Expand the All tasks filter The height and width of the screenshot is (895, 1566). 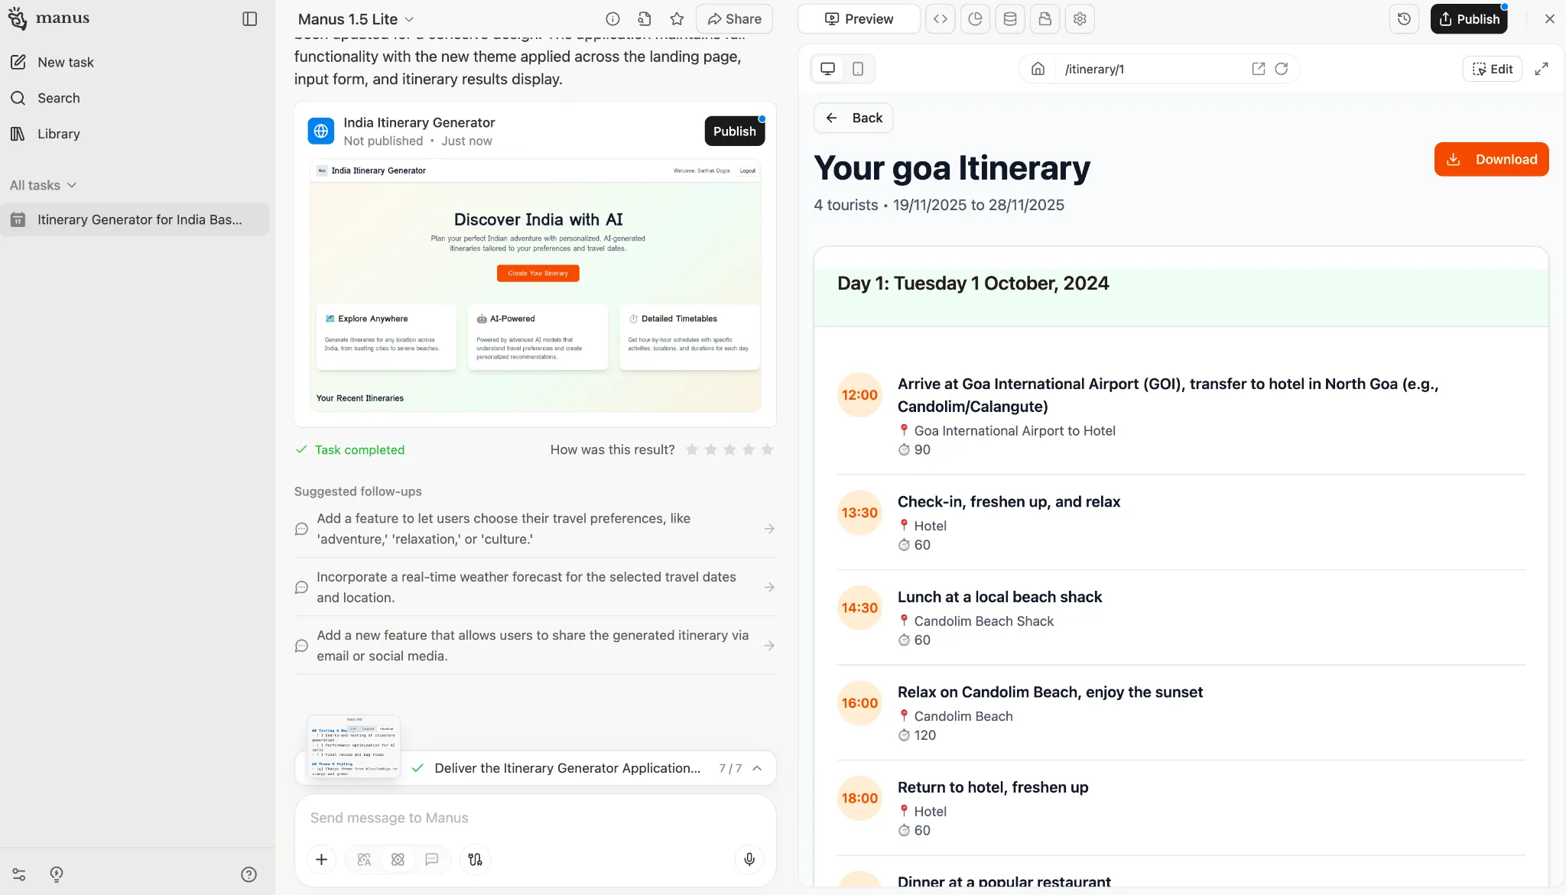pyautogui.click(x=44, y=185)
